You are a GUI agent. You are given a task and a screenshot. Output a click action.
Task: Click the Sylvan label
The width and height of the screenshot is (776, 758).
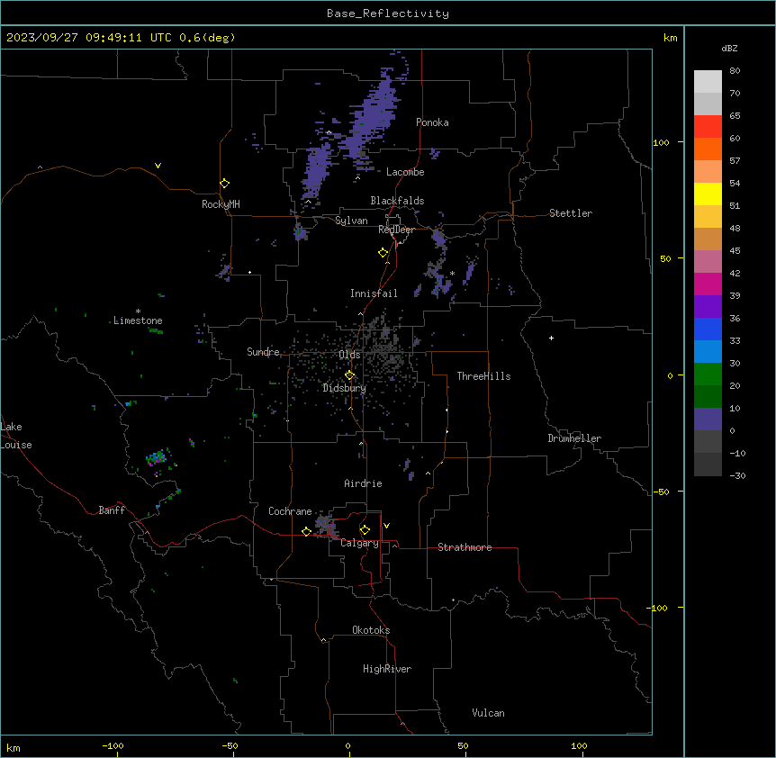(351, 221)
